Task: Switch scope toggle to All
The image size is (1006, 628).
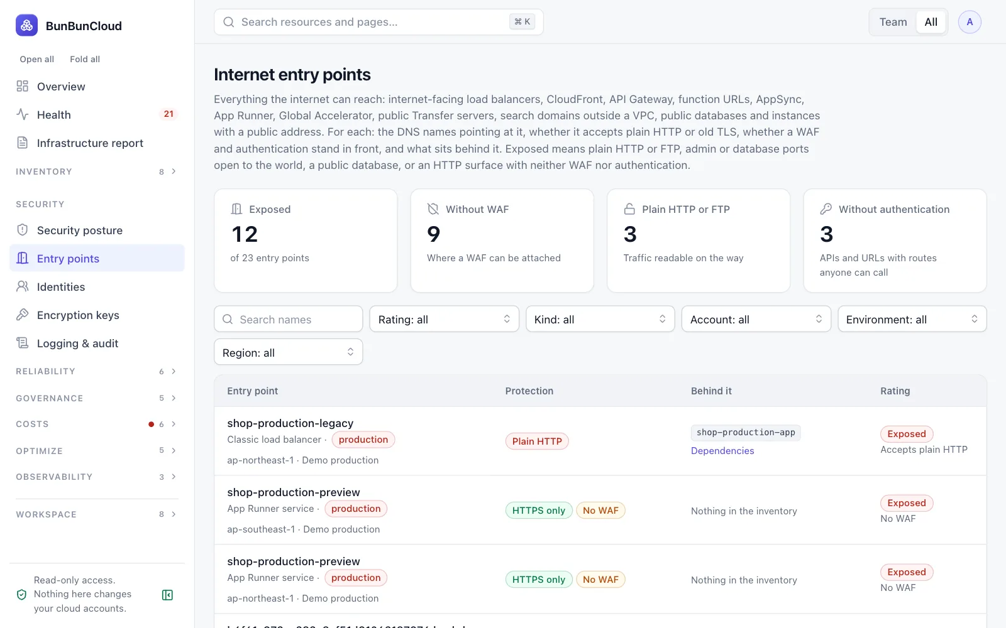Action: click(931, 22)
